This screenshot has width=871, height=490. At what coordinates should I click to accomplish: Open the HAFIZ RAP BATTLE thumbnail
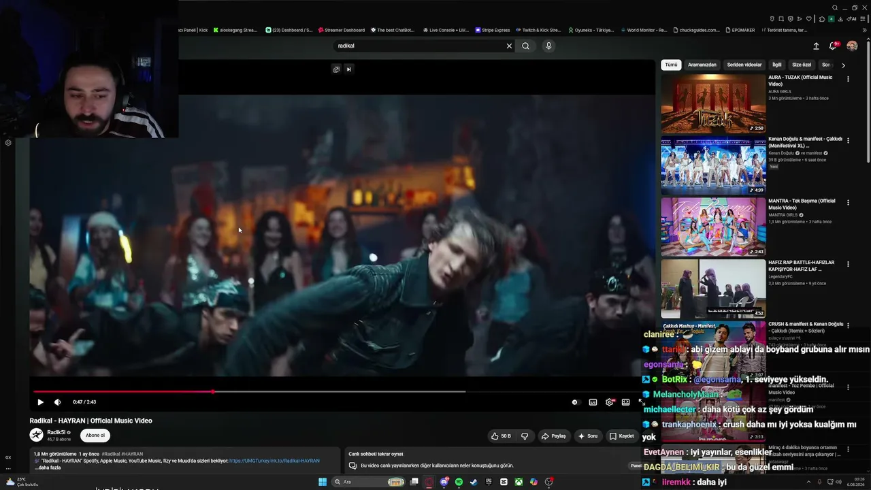tap(713, 289)
